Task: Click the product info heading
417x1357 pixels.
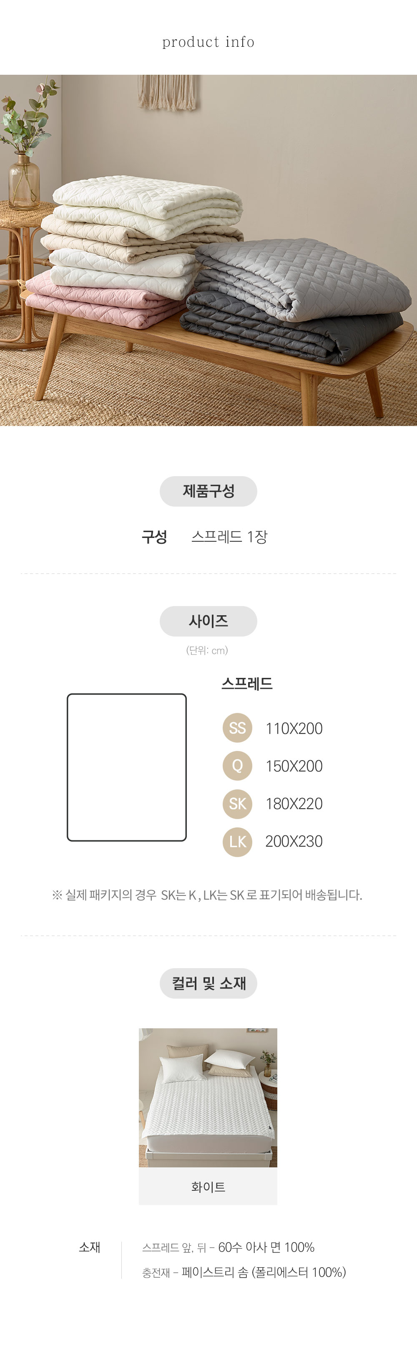Action: [x=208, y=42]
